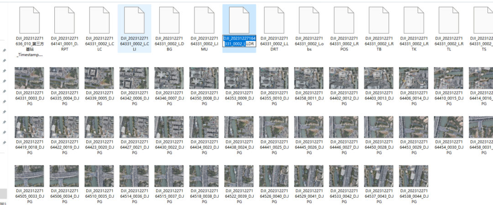
Task: Select image thumbnail 0010_D.JPG
Action: coord(274,78)
